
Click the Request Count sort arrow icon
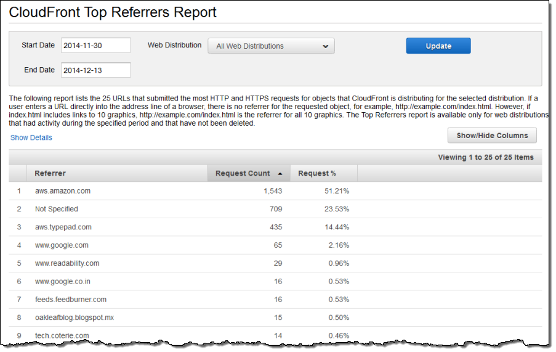[280, 173]
